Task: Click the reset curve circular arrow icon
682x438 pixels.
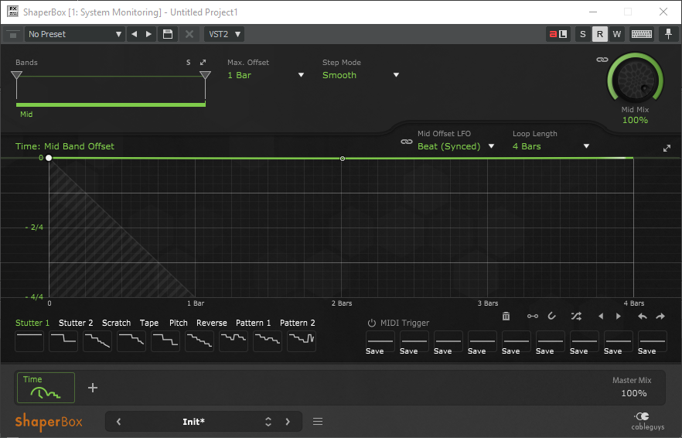Action: [551, 316]
